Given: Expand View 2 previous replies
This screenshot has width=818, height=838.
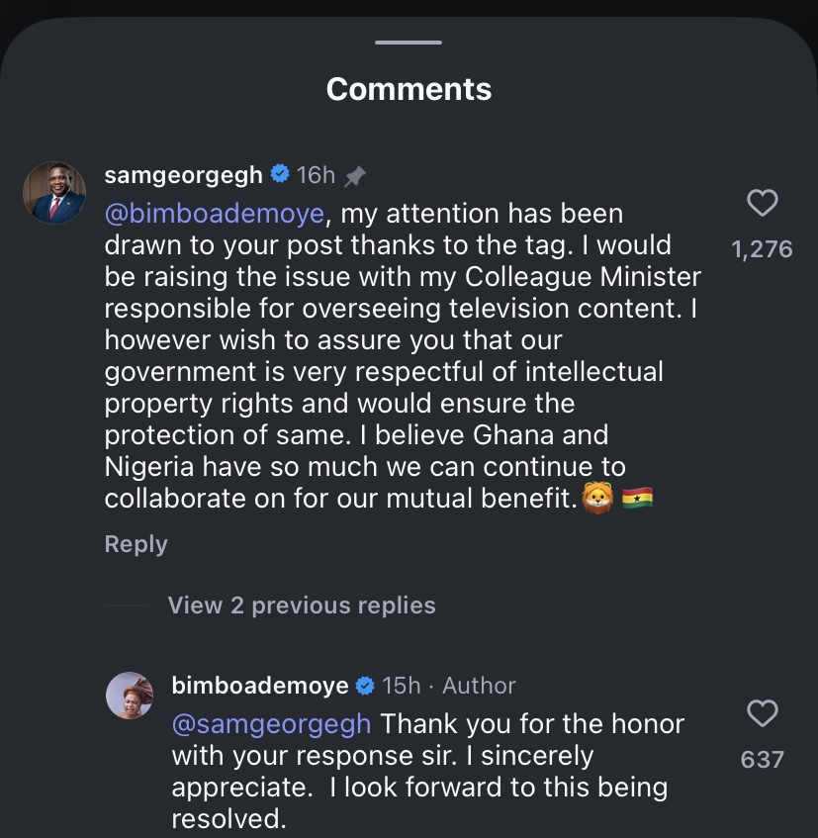Looking at the screenshot, I should point(302,605).
